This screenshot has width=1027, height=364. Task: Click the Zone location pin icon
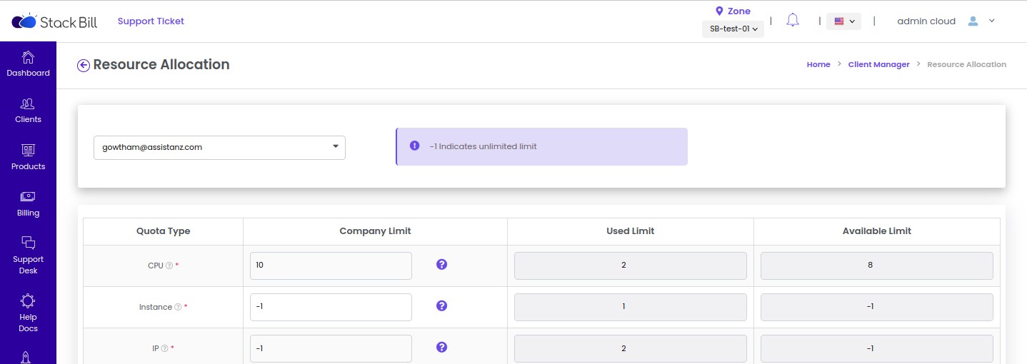(719, 11)
